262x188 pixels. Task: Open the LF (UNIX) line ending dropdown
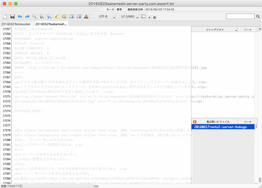[x=128, y=17]
